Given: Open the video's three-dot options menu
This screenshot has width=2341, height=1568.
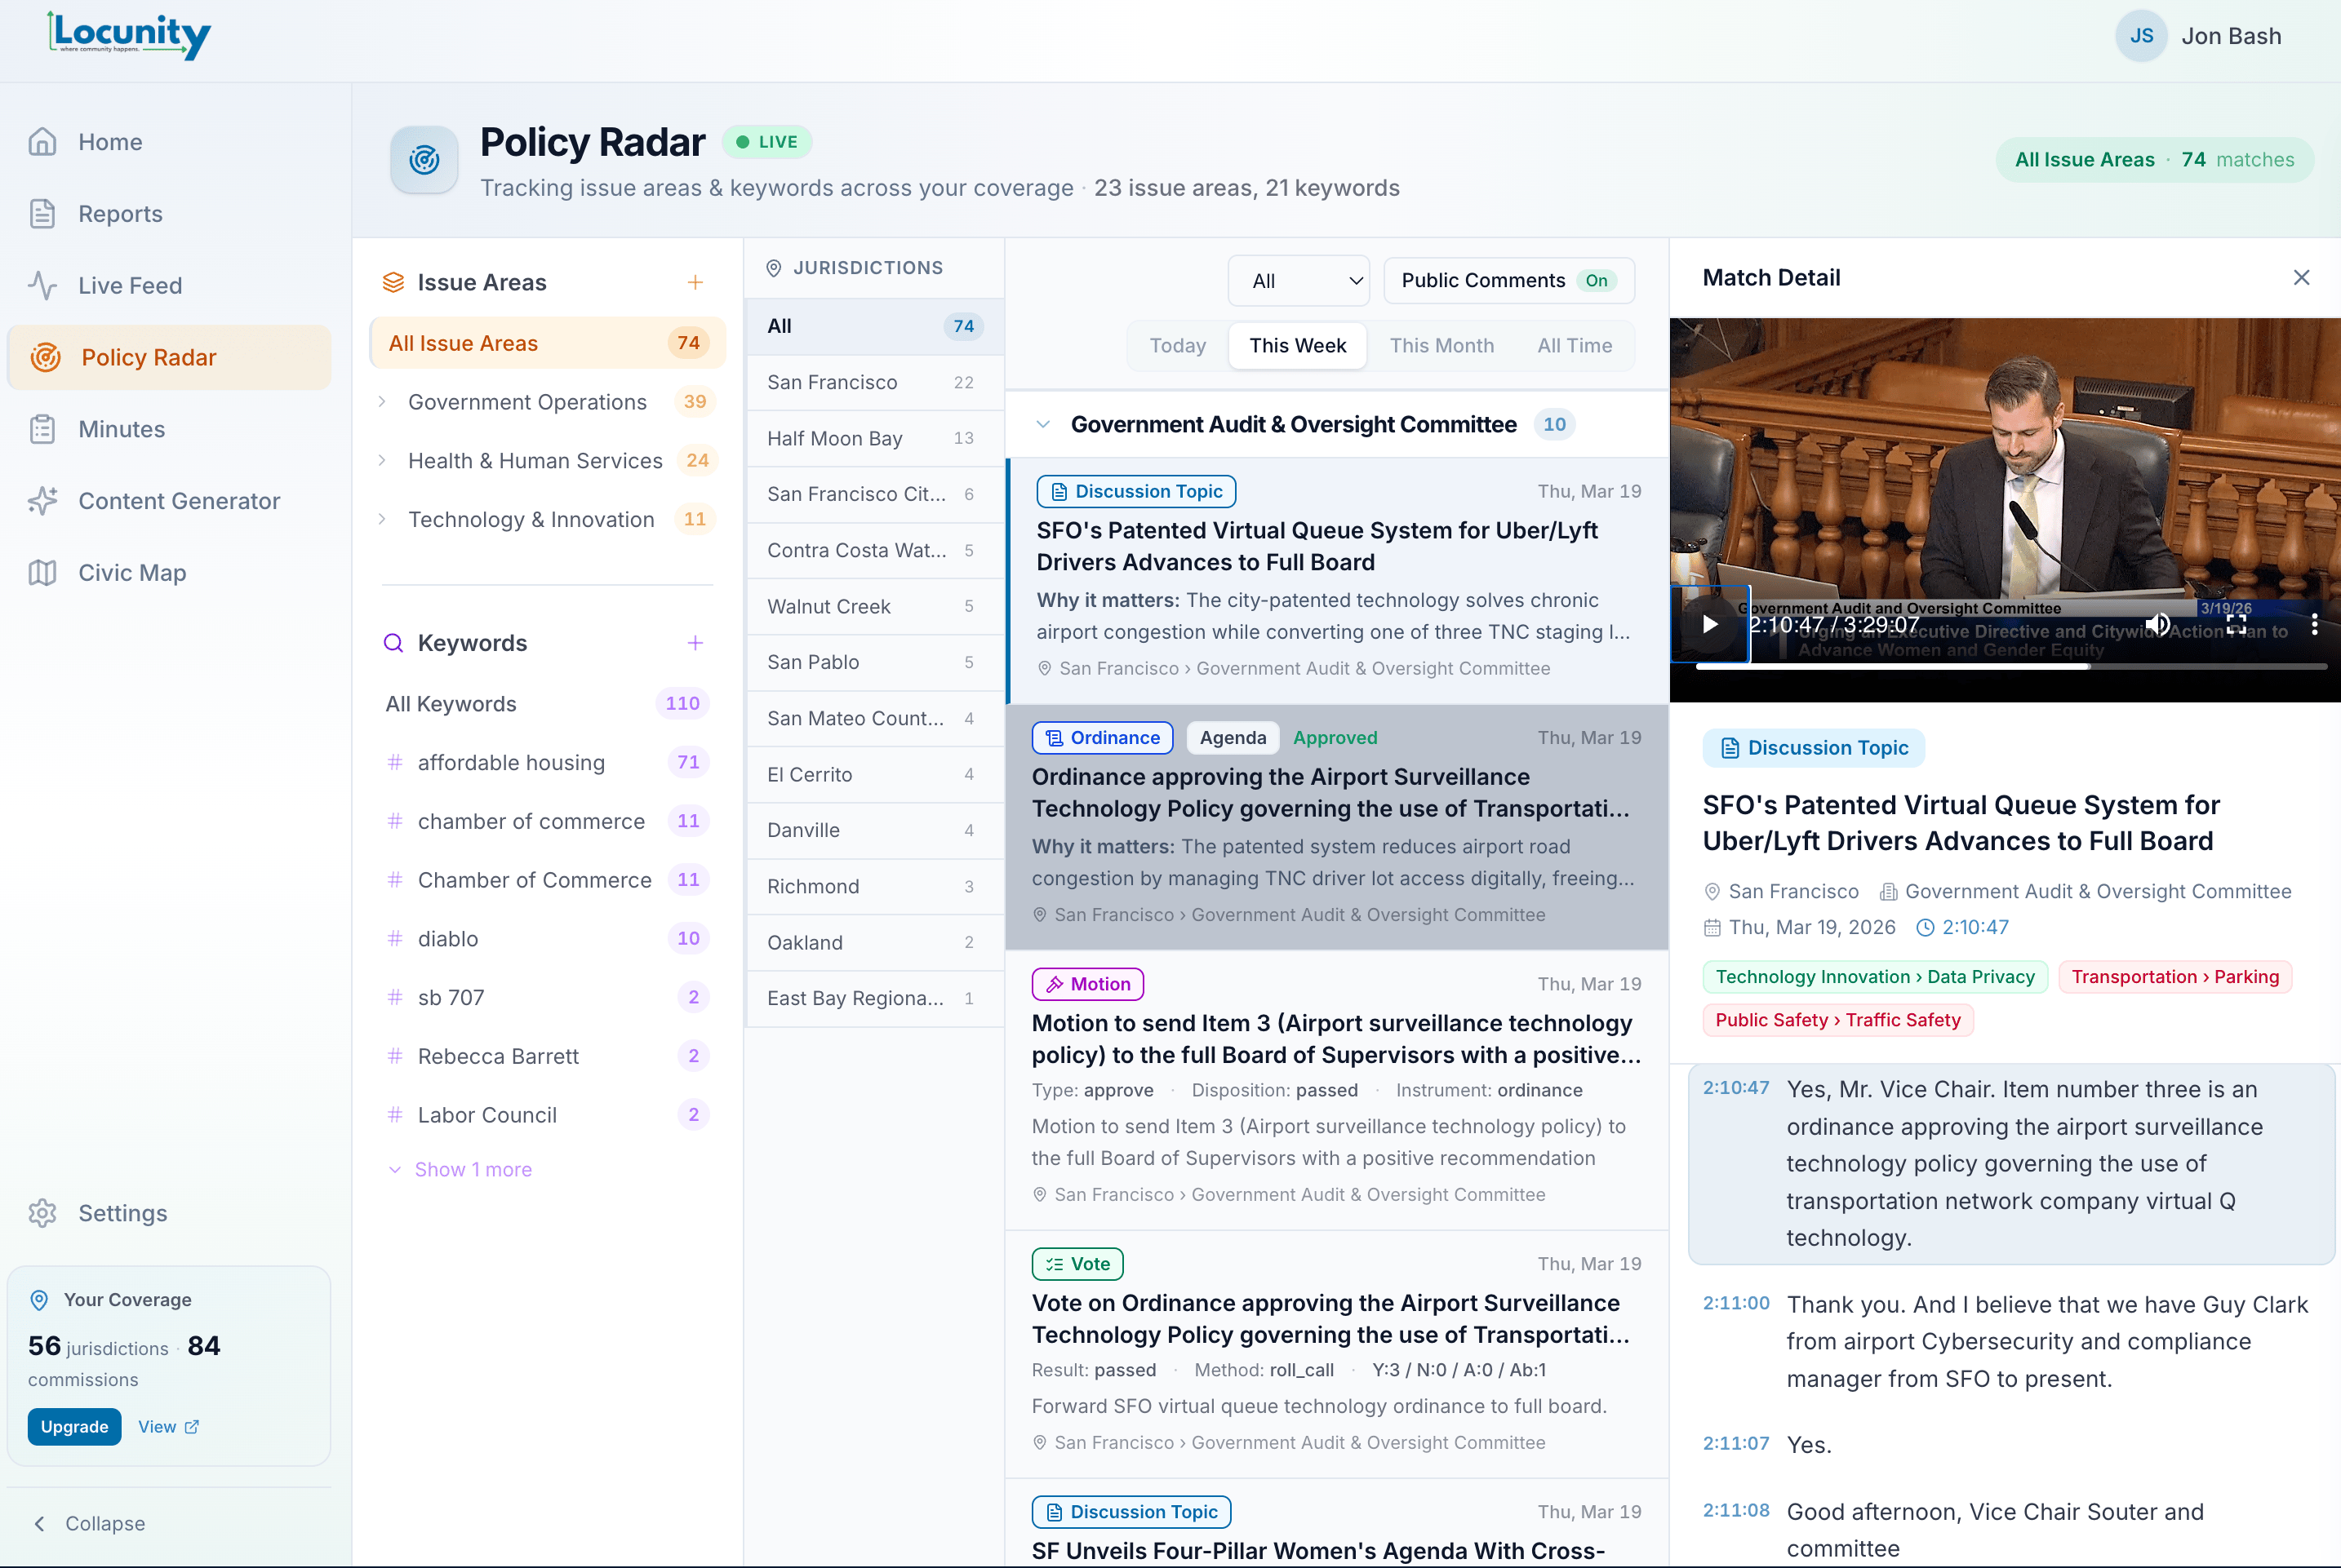Looking at the screenshot, I should tap(2314, 625).
